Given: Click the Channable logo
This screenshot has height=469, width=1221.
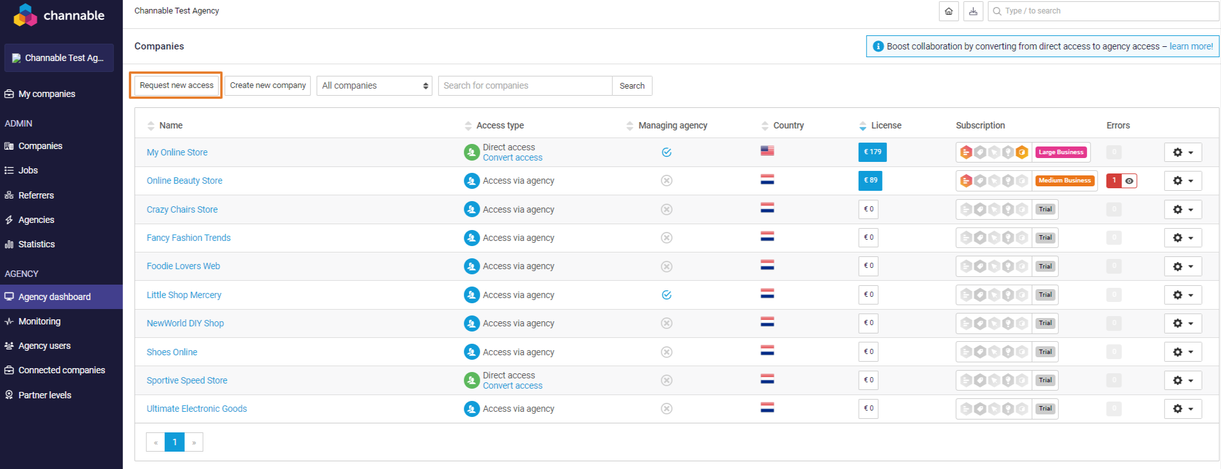Looking at the screenshot, I should pos(59,15).
